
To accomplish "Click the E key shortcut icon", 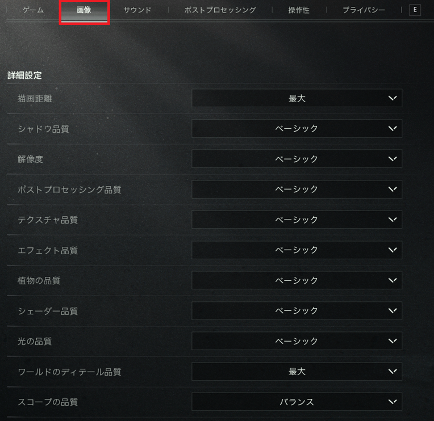I will (x=415, y=10).
